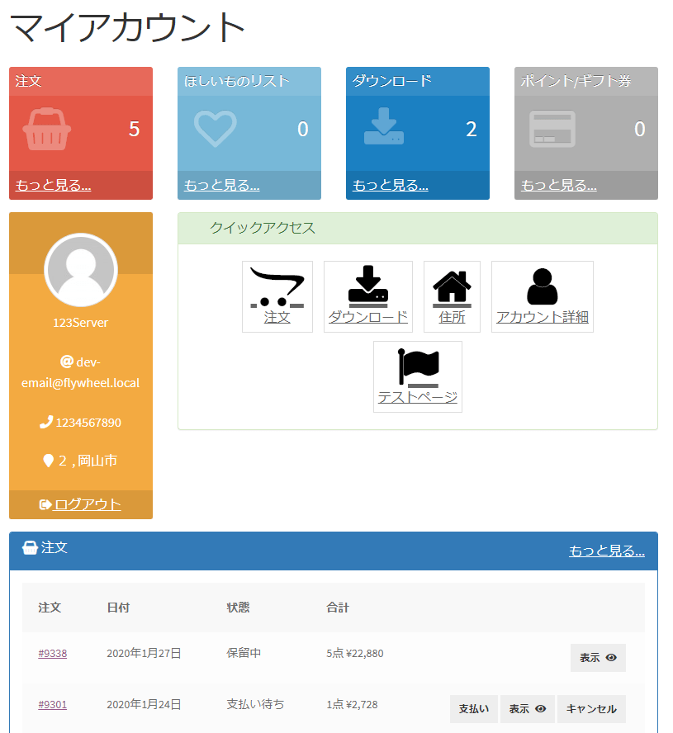
Task: Click the マイアカウント page heading
Action: 126,27
